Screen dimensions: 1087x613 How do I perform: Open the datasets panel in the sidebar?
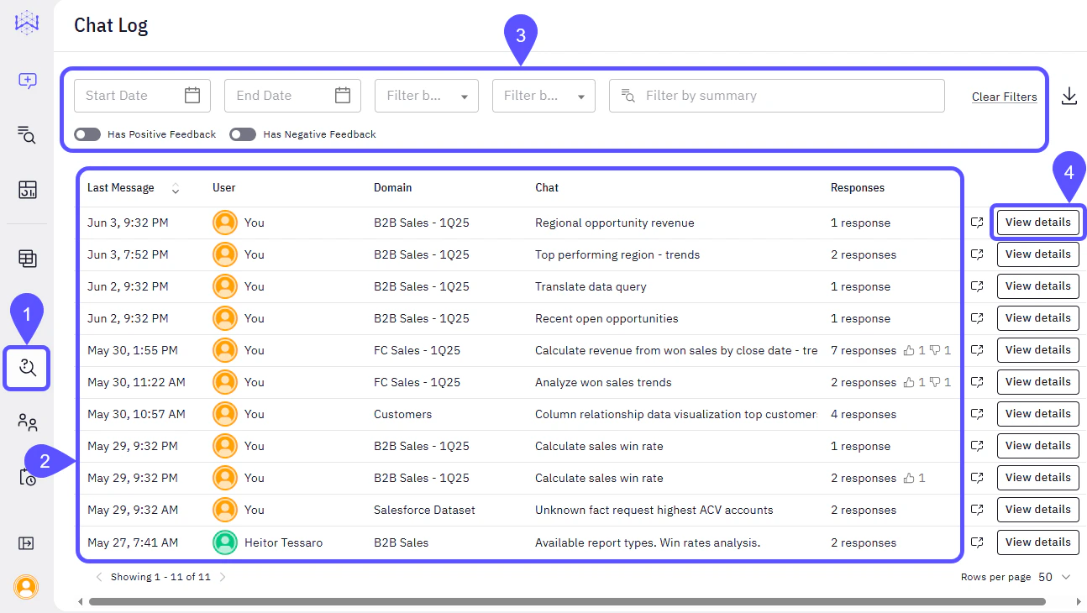pyautogui.click(x=26, y=259)
